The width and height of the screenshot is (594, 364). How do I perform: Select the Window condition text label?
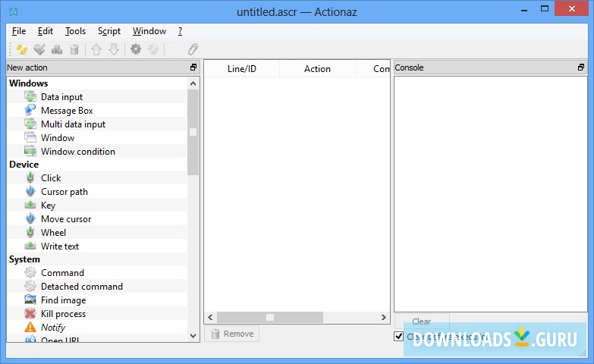78,151
